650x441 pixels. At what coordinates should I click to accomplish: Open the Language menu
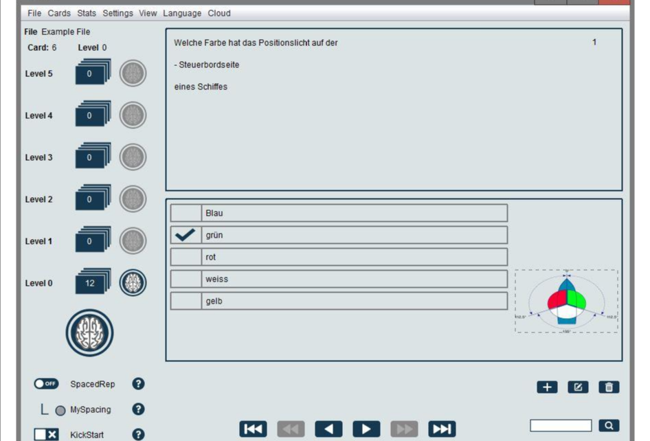(182, 13)
